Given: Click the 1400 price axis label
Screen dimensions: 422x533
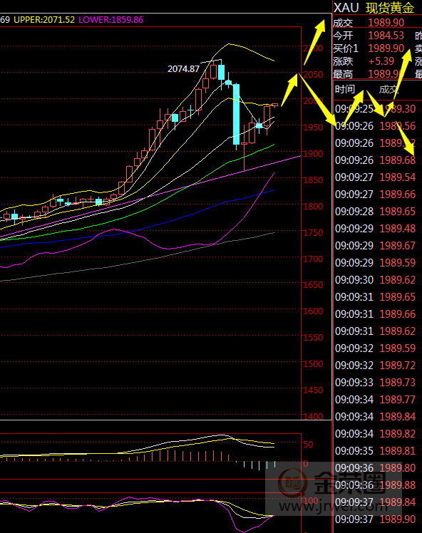Looking at the screenshot, I should (313, 416).
